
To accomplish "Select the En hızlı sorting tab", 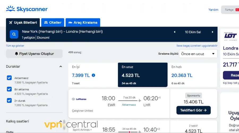I will coord(192,75).
